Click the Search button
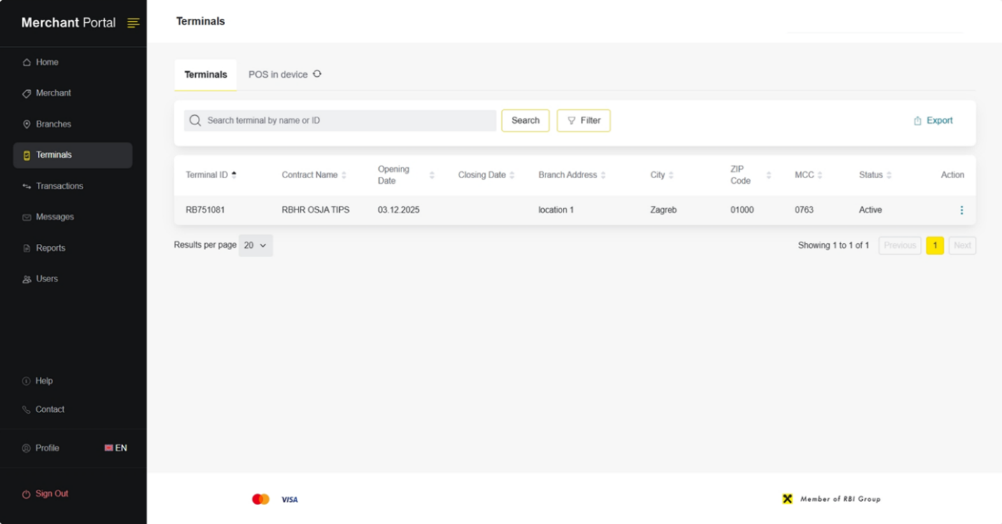 pos(525,120)
